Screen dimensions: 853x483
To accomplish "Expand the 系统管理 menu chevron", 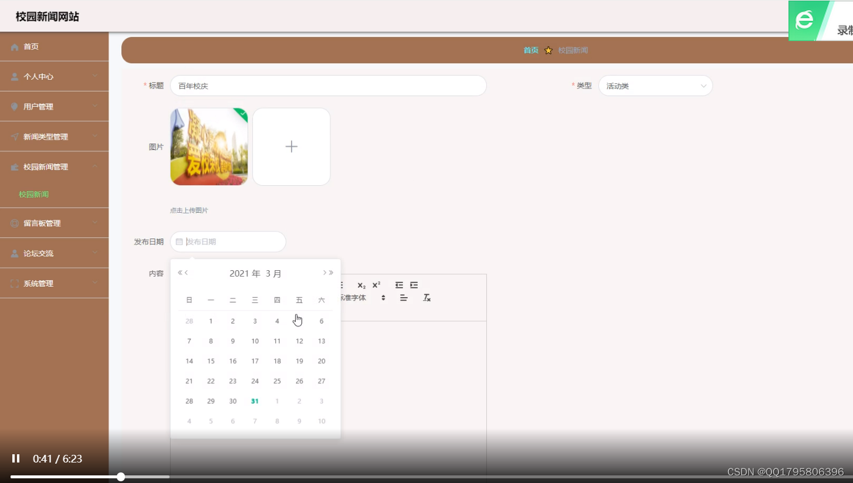I will 95,283.
